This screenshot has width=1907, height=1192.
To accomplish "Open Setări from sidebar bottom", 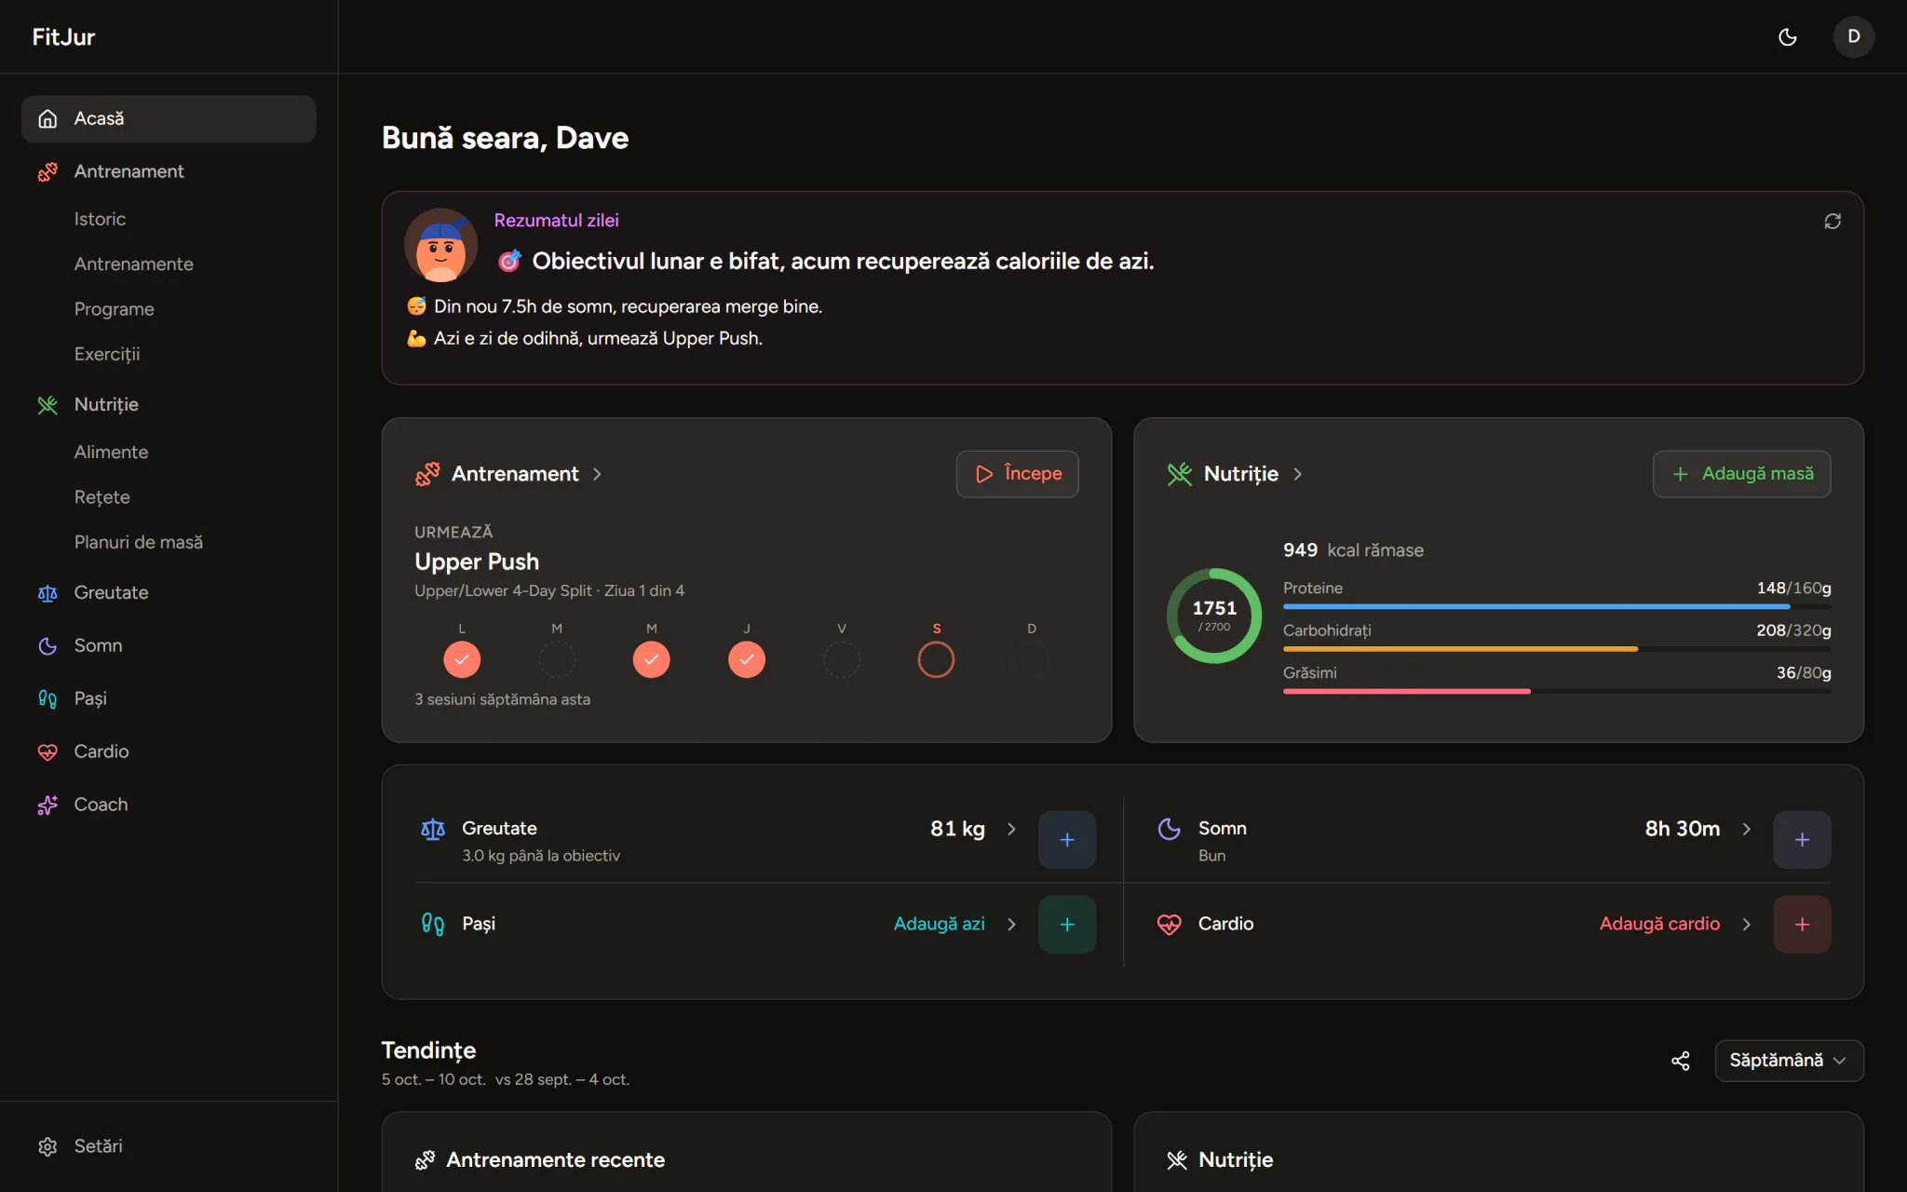I will pyautogui.click(x=169, y=1146).
